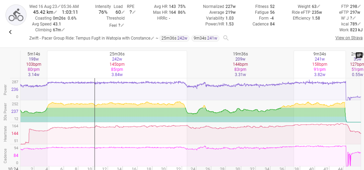Select the 5m14s interval column above chart
Screen dimensions: 364x170
pos(34,64)
